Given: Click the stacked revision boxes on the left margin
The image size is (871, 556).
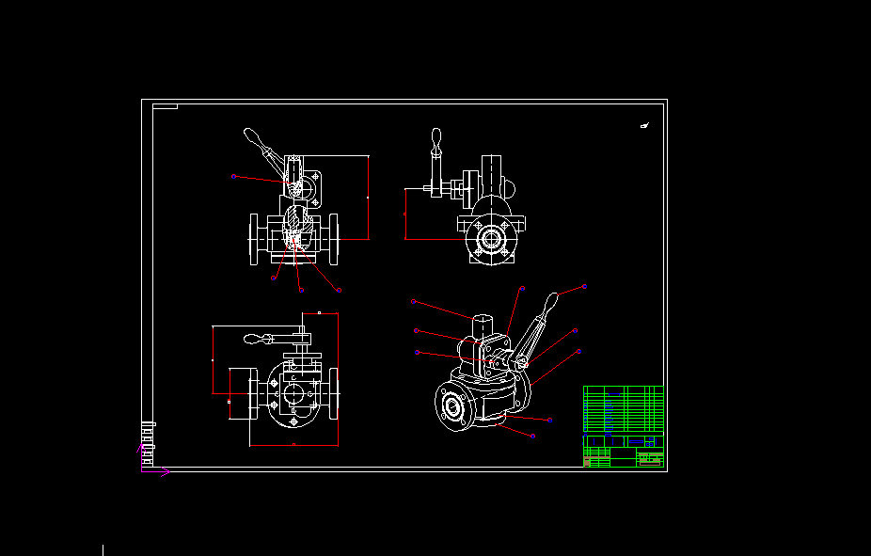Looking at the screenshot, I should (x=148, y=435).
